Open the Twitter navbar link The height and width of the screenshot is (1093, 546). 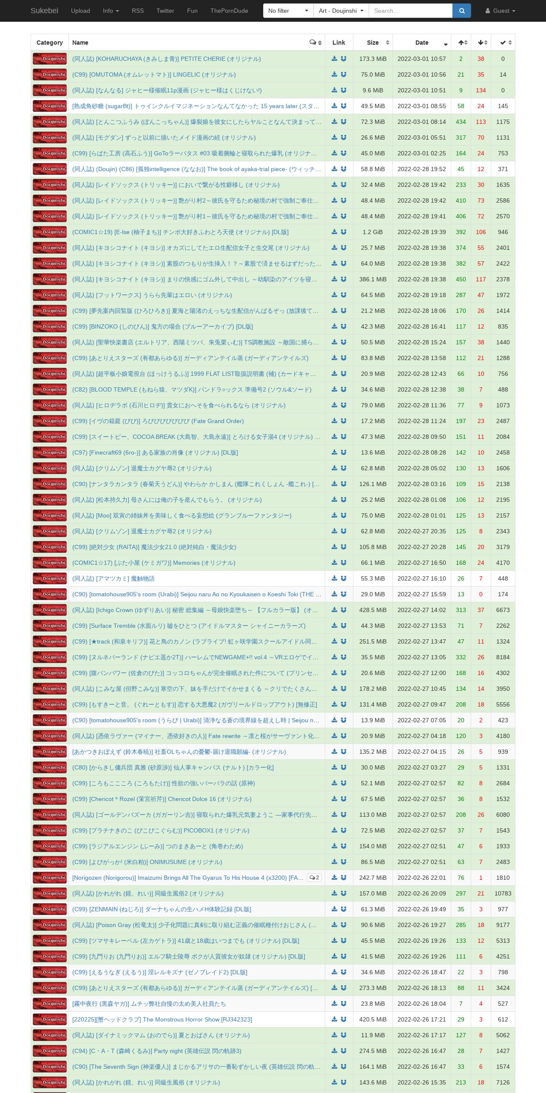[165, 11]
